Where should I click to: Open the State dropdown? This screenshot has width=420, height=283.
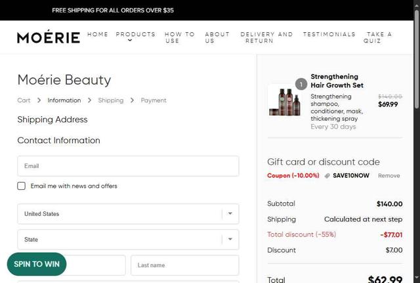click(128, 240)
